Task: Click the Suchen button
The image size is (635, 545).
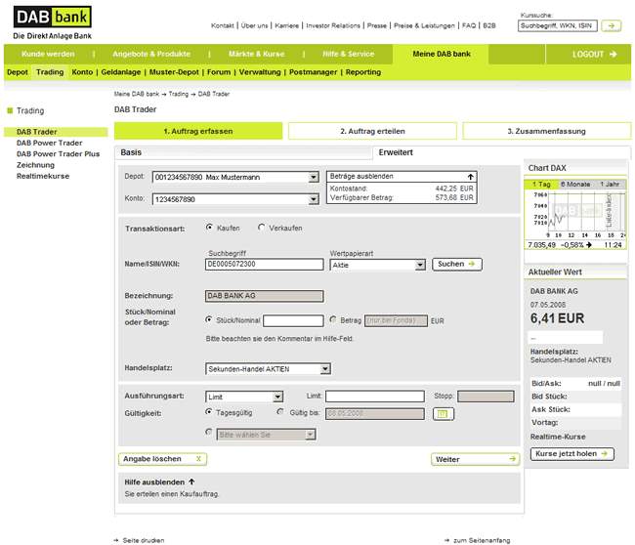Action: tap(457, 264)
